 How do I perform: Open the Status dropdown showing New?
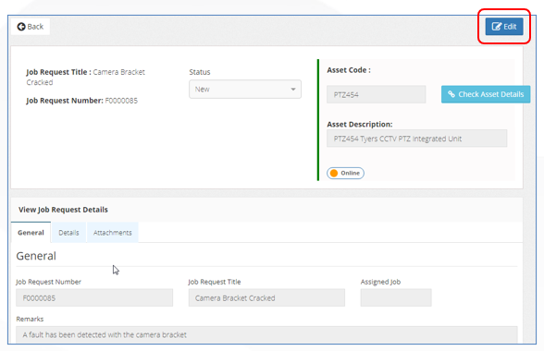245,90
